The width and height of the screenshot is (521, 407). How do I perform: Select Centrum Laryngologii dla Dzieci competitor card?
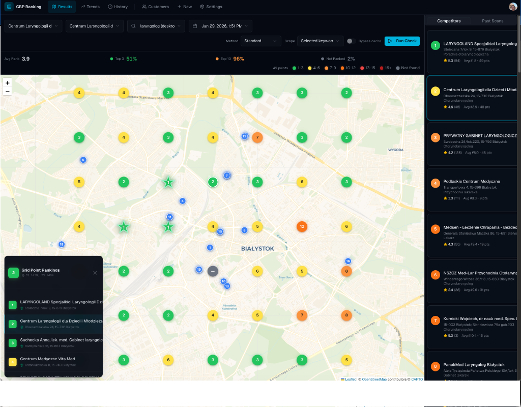(472, 98)
